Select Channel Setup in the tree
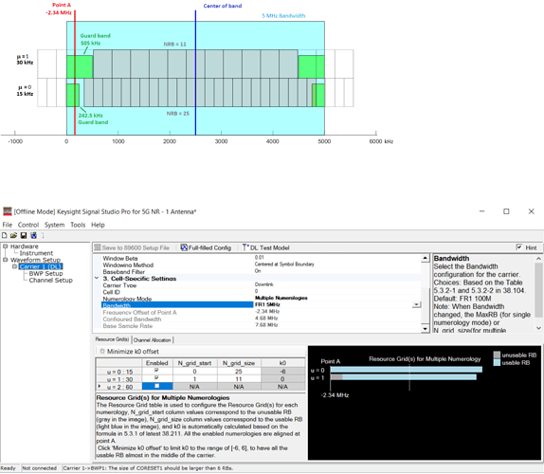 [50, 280]
